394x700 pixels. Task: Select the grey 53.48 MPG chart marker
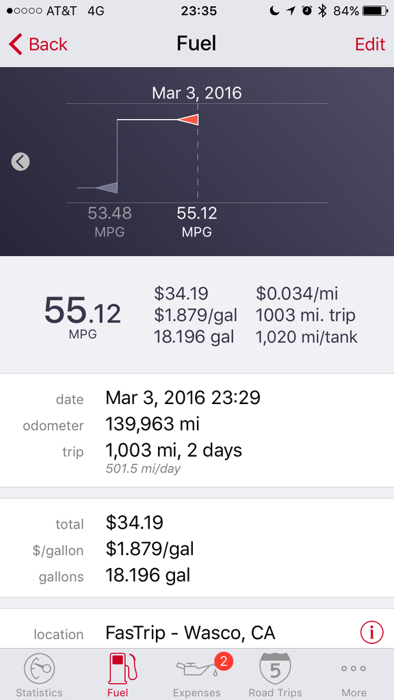[106, 188]
